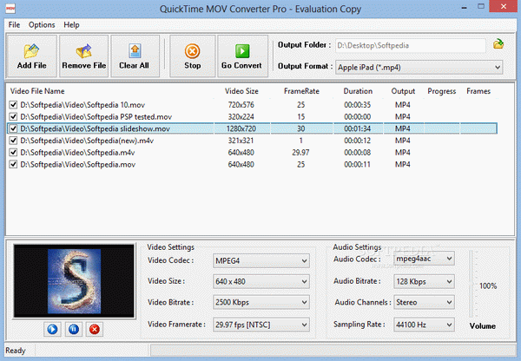Toggle checkbox for Softpedia slideshow.mov

pyautogui.click(x=13, y=128)
